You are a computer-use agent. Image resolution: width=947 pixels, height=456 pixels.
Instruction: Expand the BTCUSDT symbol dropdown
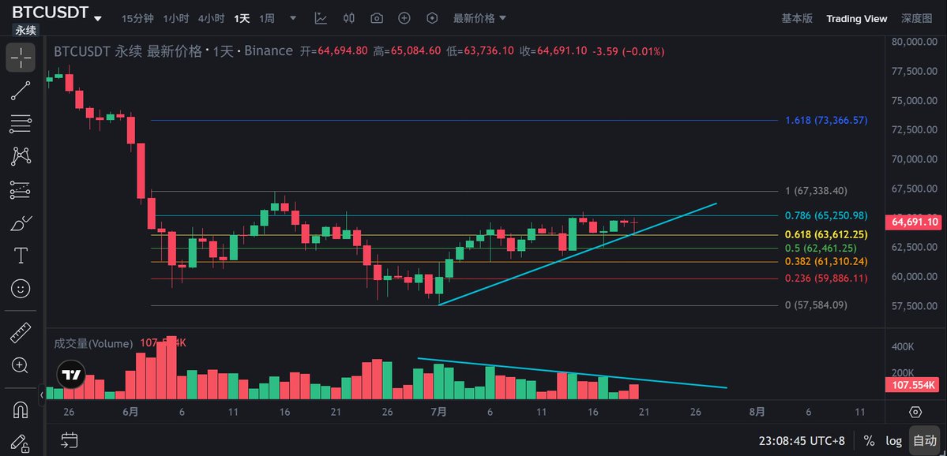coord(98,18)
